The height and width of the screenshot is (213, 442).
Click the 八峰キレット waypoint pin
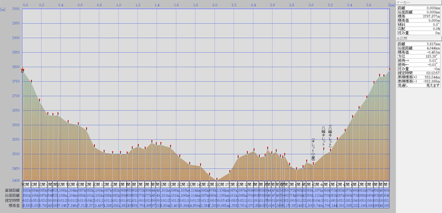pos(324,148)
